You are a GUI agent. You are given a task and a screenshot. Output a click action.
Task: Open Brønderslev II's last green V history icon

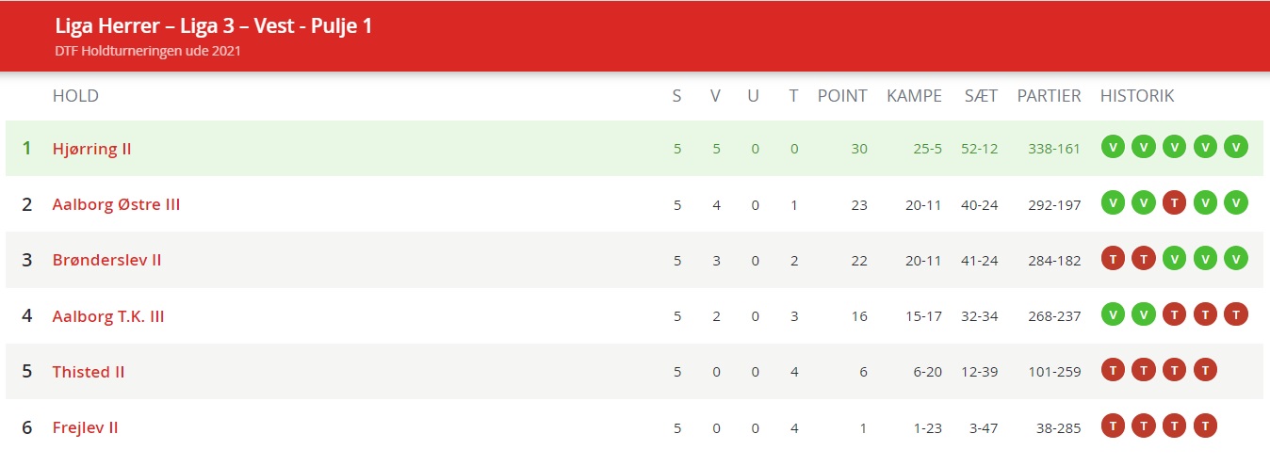[1235, 259]
